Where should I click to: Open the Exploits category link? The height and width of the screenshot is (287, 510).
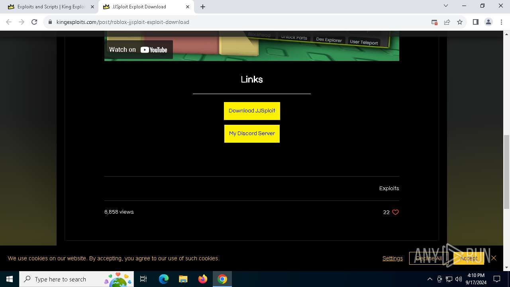point(389,189)
